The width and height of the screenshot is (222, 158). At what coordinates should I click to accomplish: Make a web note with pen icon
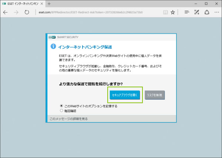click(x=197, y=12)
